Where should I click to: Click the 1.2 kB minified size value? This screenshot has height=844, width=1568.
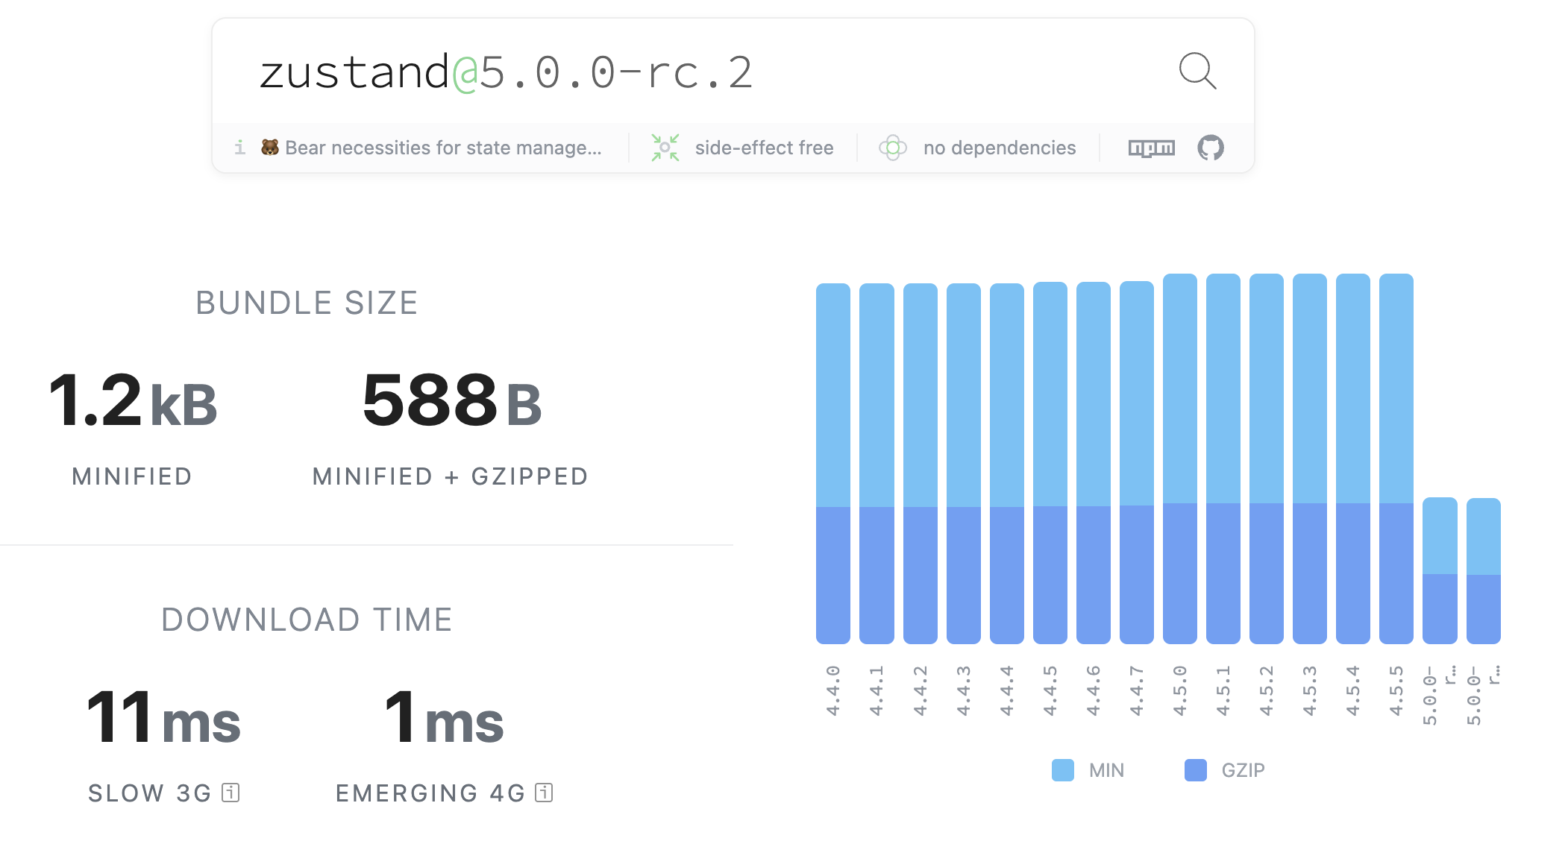133,401
